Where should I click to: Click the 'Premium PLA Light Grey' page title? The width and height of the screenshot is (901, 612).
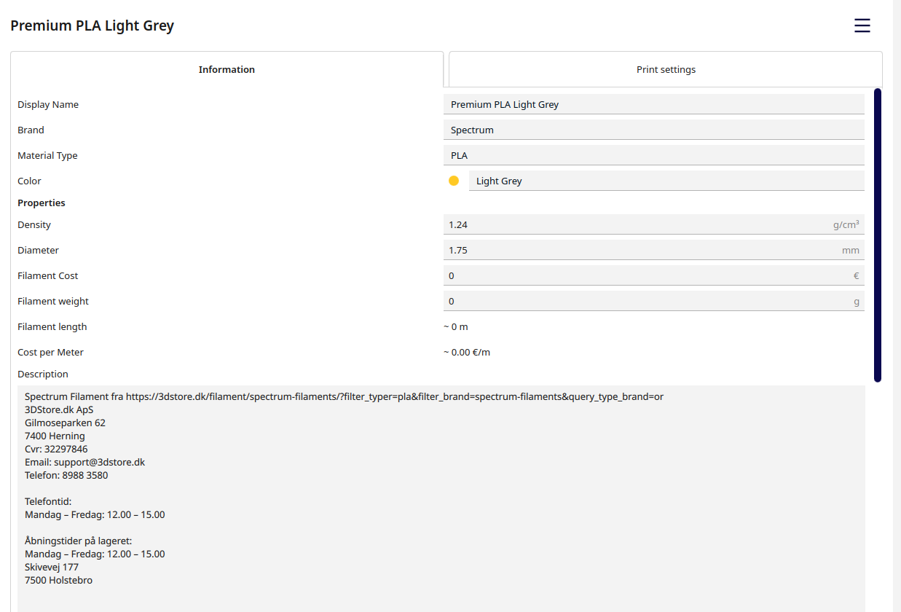[x=93, y=25]
